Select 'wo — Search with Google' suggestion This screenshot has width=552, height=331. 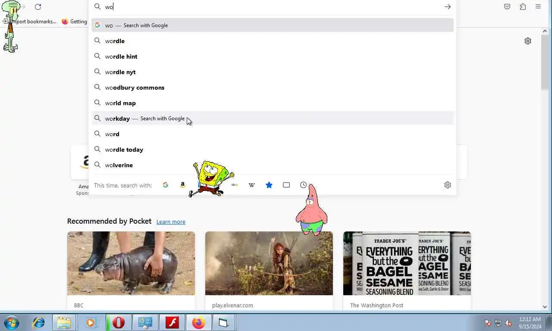tap(273, 25)
